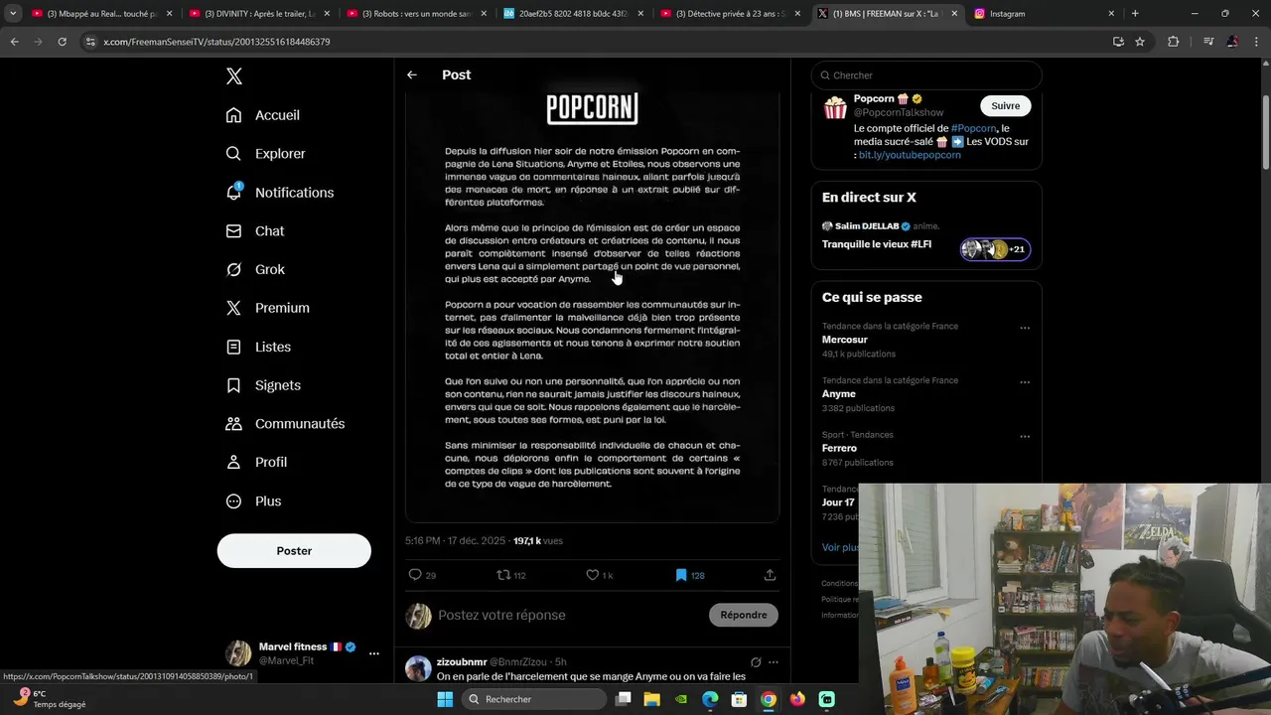Viewport: 1271px width, 715px height.
Task: Open Profil in the sidebar
Action: [257, 463]
